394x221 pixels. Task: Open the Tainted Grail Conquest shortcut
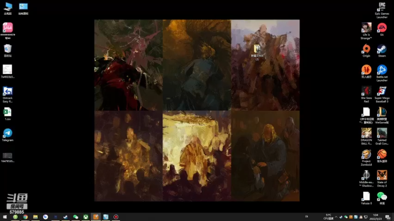pos(382,137)
